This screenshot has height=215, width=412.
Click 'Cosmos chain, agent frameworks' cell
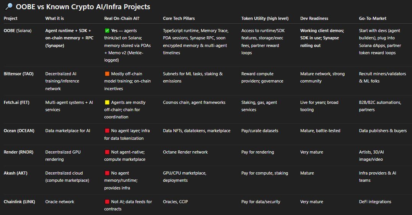point(194,102)
